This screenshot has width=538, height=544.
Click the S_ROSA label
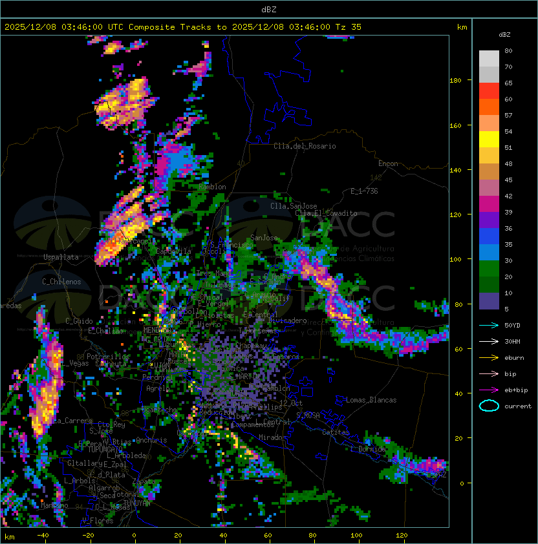click(x=308, y=415)
